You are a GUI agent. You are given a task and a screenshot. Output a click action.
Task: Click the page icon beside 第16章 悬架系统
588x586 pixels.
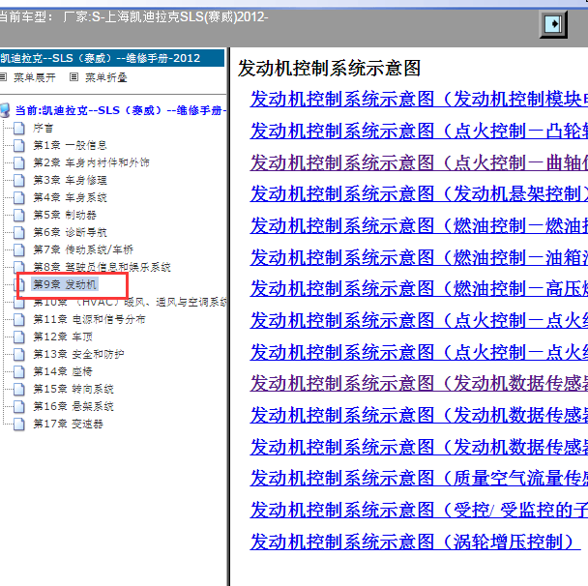point(18,406)
